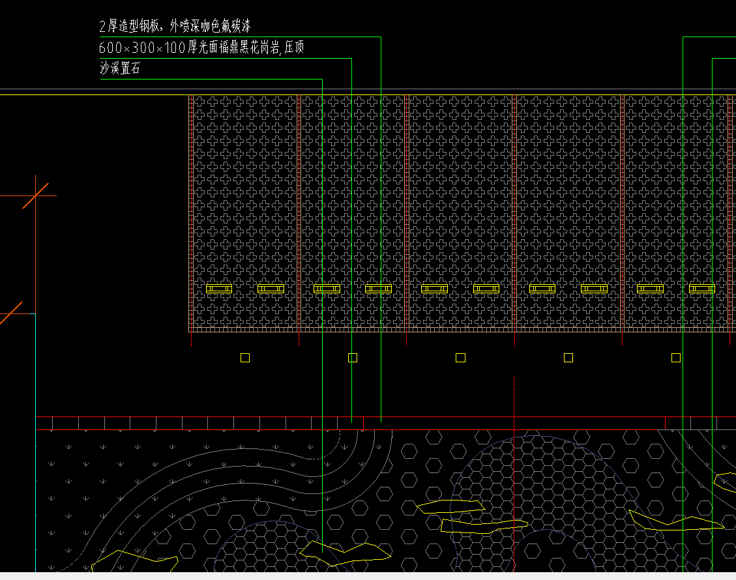Select the annotation text '2厚造型钢板，外喷深咖色氟碳漆'

175,26
